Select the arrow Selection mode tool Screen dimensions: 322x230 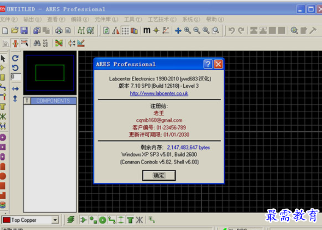(3, 58)
